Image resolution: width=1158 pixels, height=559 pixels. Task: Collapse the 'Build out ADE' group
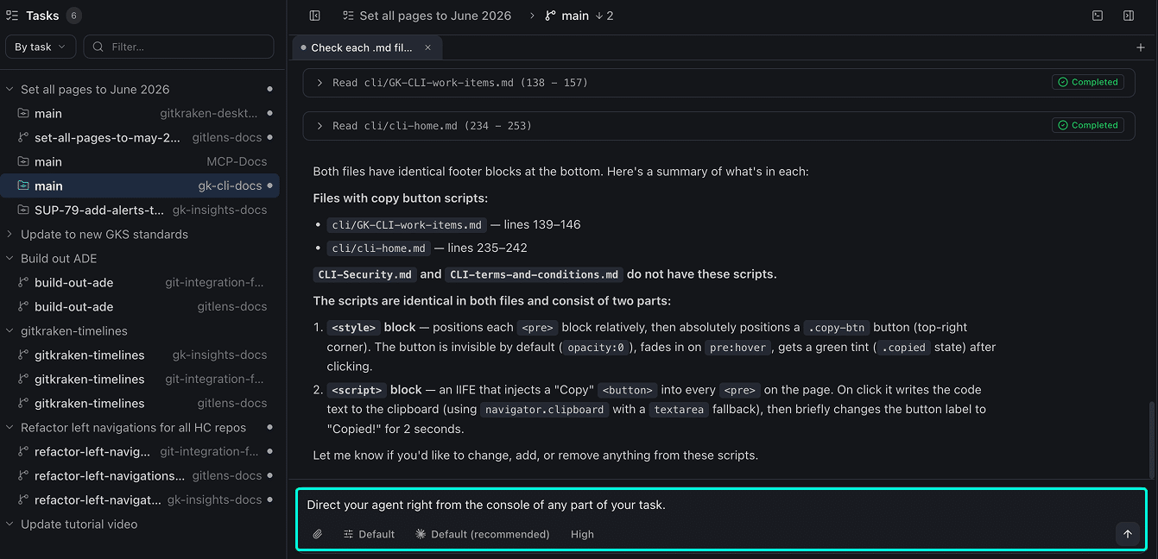tap(9, 258)
